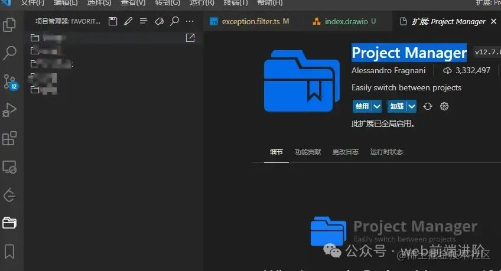The height and width of the screenshot is (271, 501).
Task: Click the sync refresh icon beside Uninstall
Action: click(428, 106)
